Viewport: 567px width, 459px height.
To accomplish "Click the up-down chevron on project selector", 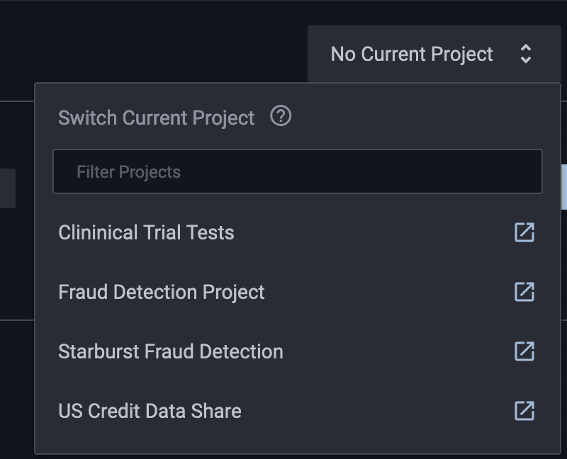I will 525,54.
